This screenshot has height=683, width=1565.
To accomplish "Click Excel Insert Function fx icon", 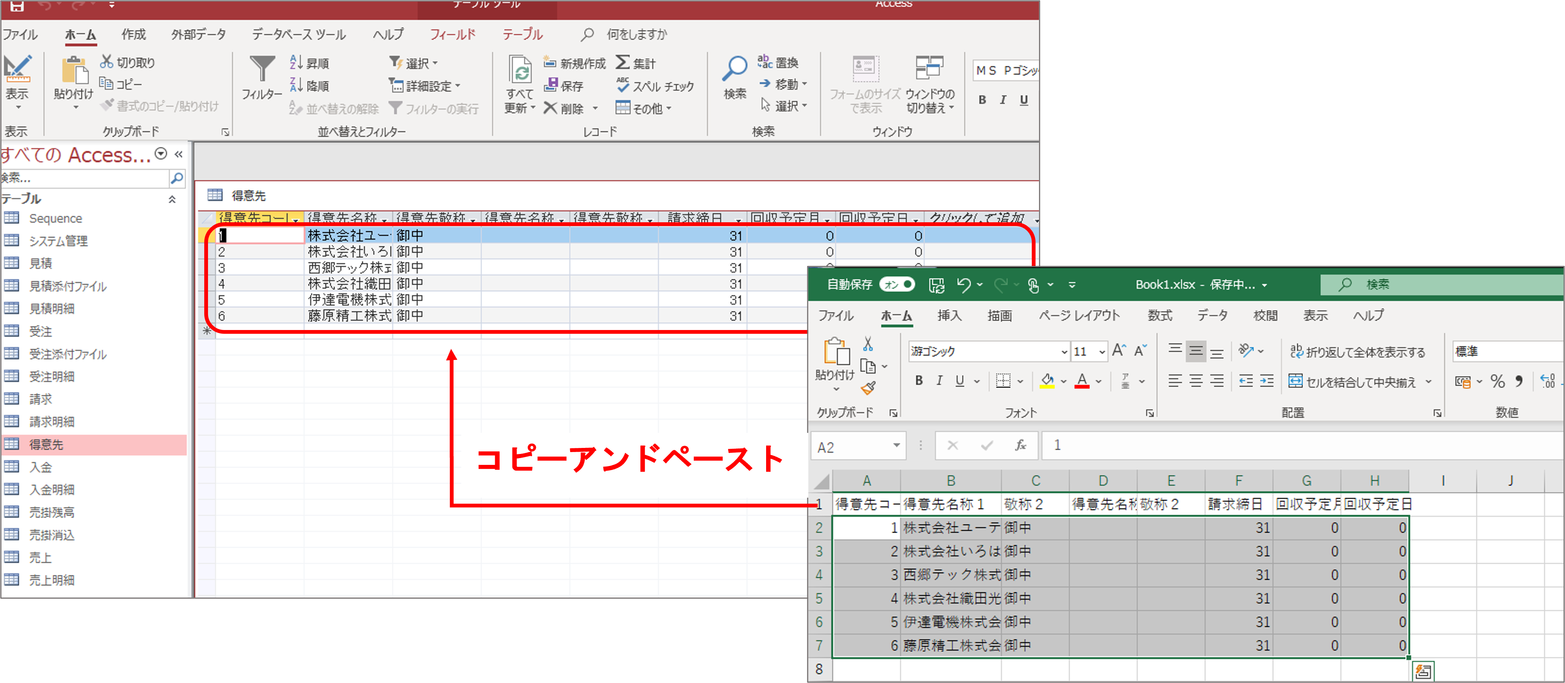I will click(x=1020, y=445).
